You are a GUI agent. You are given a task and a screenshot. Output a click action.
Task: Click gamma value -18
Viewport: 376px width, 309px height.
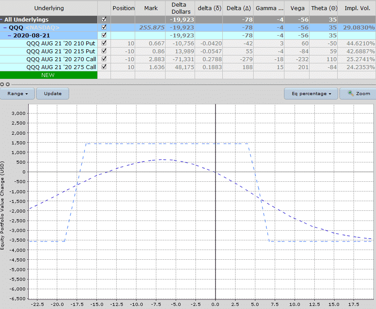click(279, 59)
